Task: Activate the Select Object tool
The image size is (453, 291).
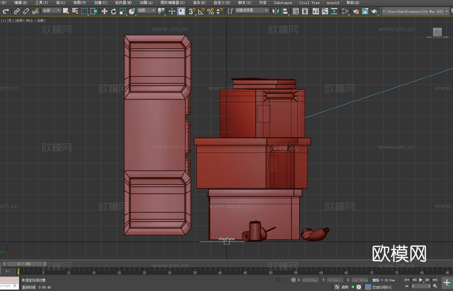Action: click(x=66, y=11)
